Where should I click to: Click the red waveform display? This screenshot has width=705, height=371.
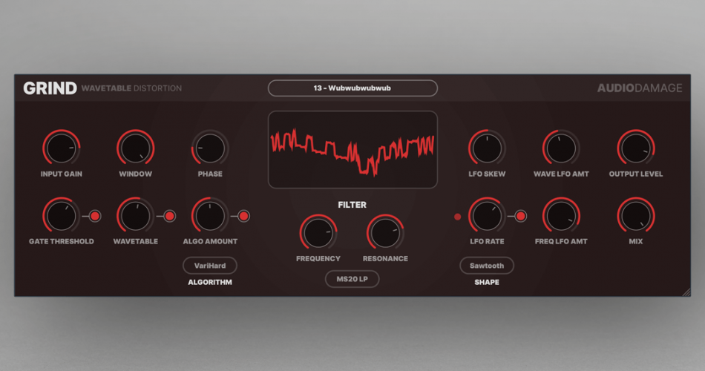352,149
